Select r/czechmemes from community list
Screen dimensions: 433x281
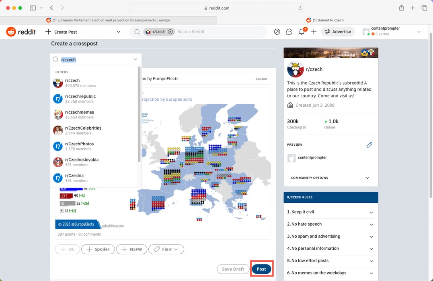click(x=80, y=114)
